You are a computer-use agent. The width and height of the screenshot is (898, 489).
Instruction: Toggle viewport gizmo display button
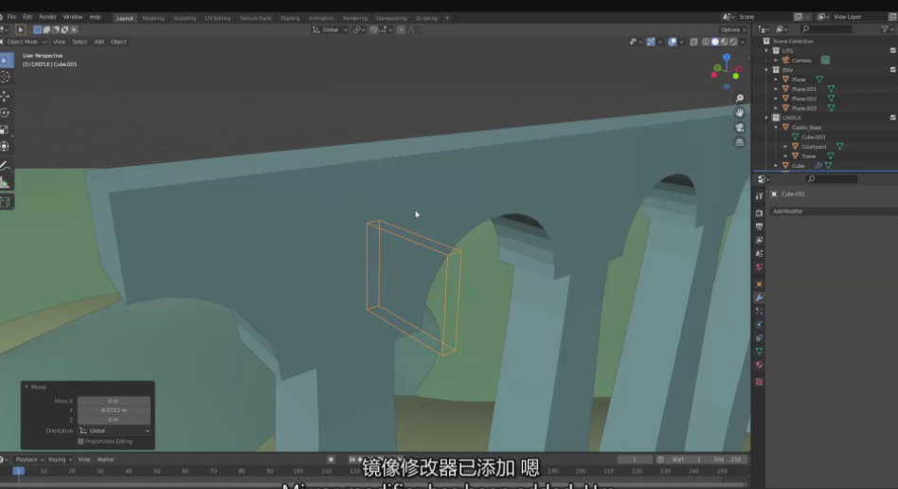click(x=651, y=42)
